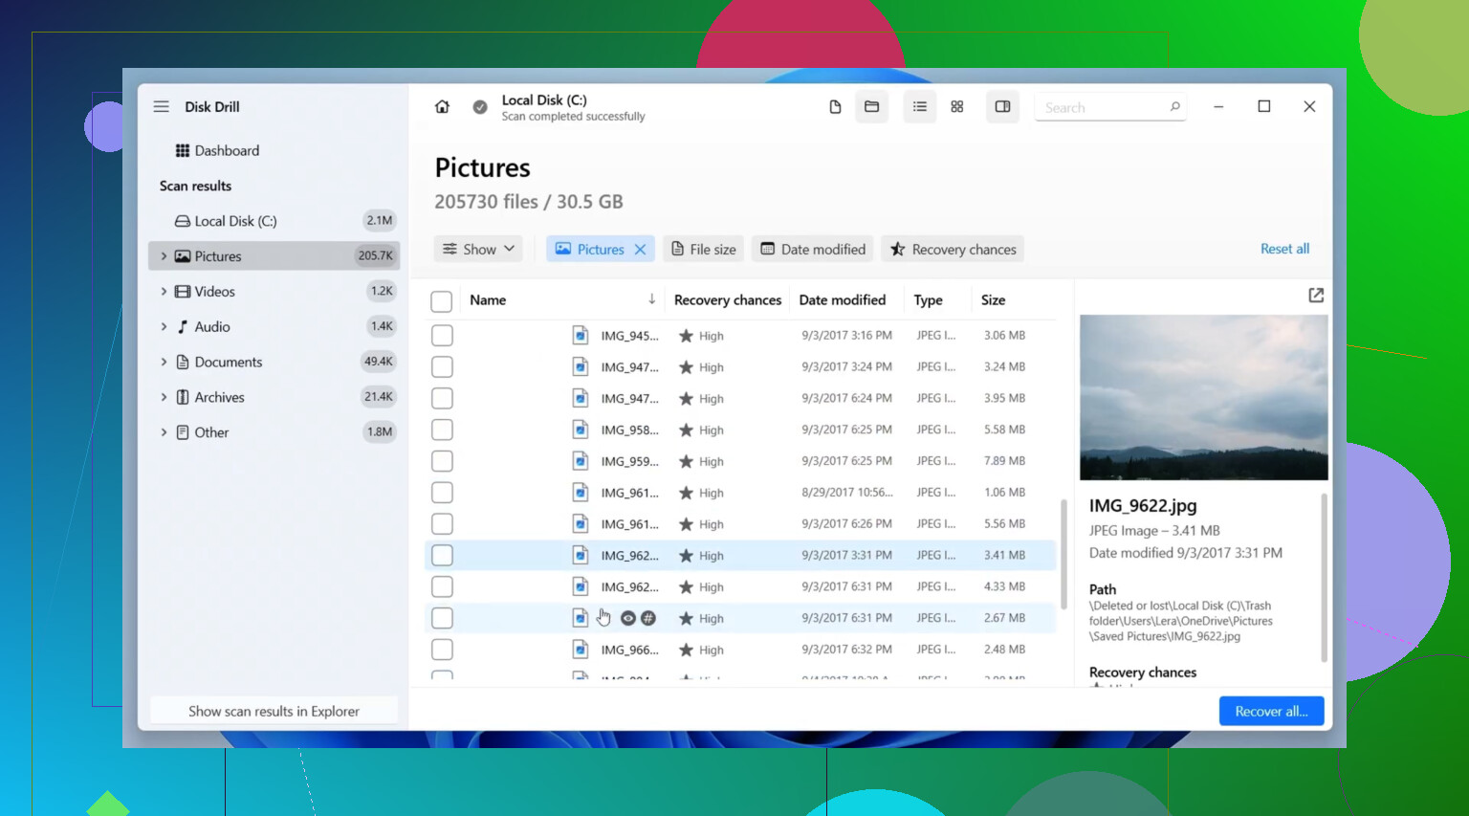Click the star icon in the 7.89 MB row
Screen dimensions: 1469x816
[686, 461]
